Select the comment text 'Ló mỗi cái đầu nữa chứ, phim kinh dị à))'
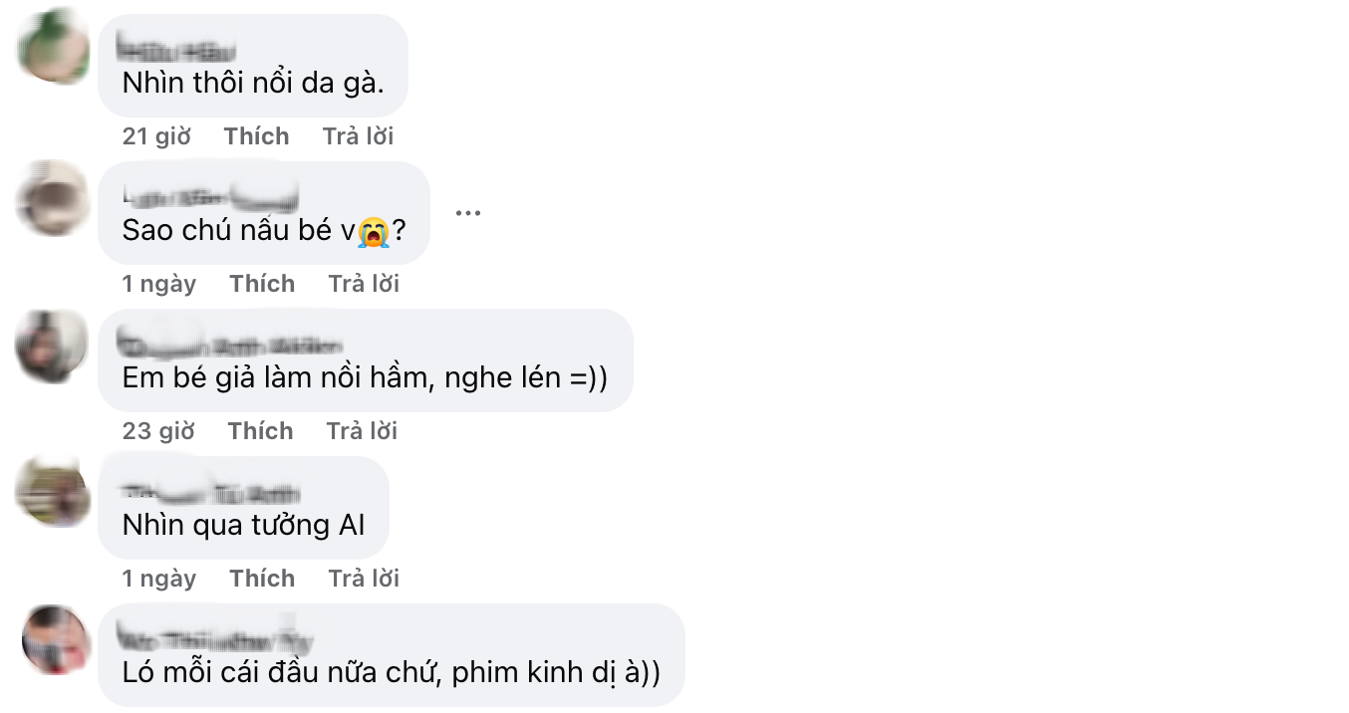This screenshot has height=713, width=1349. pos(390,672)
